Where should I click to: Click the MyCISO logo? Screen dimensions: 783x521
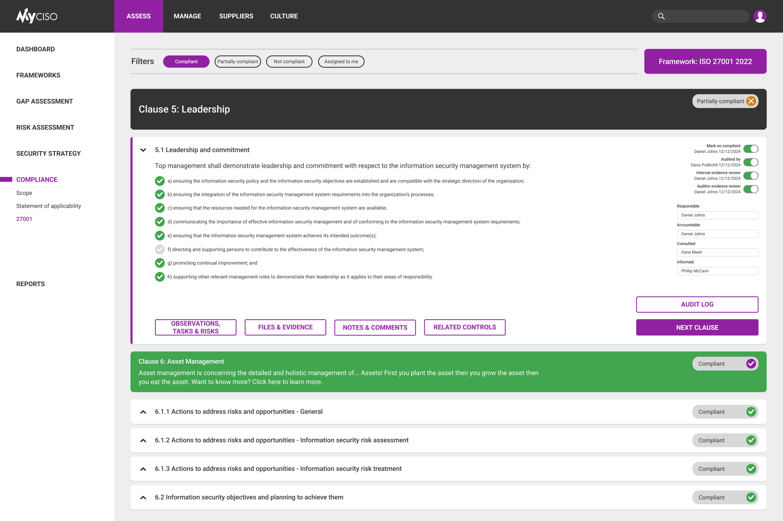pyautogui.click(x=37, y=16)
